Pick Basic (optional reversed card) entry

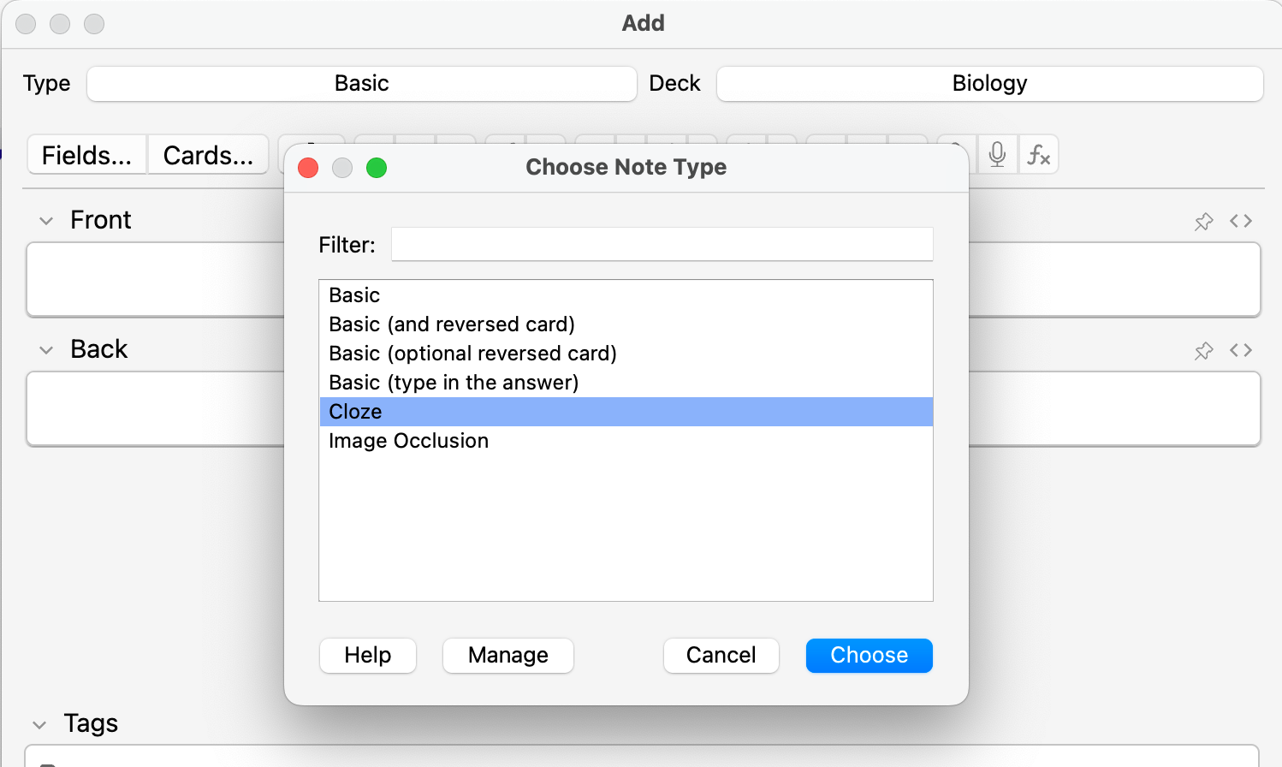472,354
